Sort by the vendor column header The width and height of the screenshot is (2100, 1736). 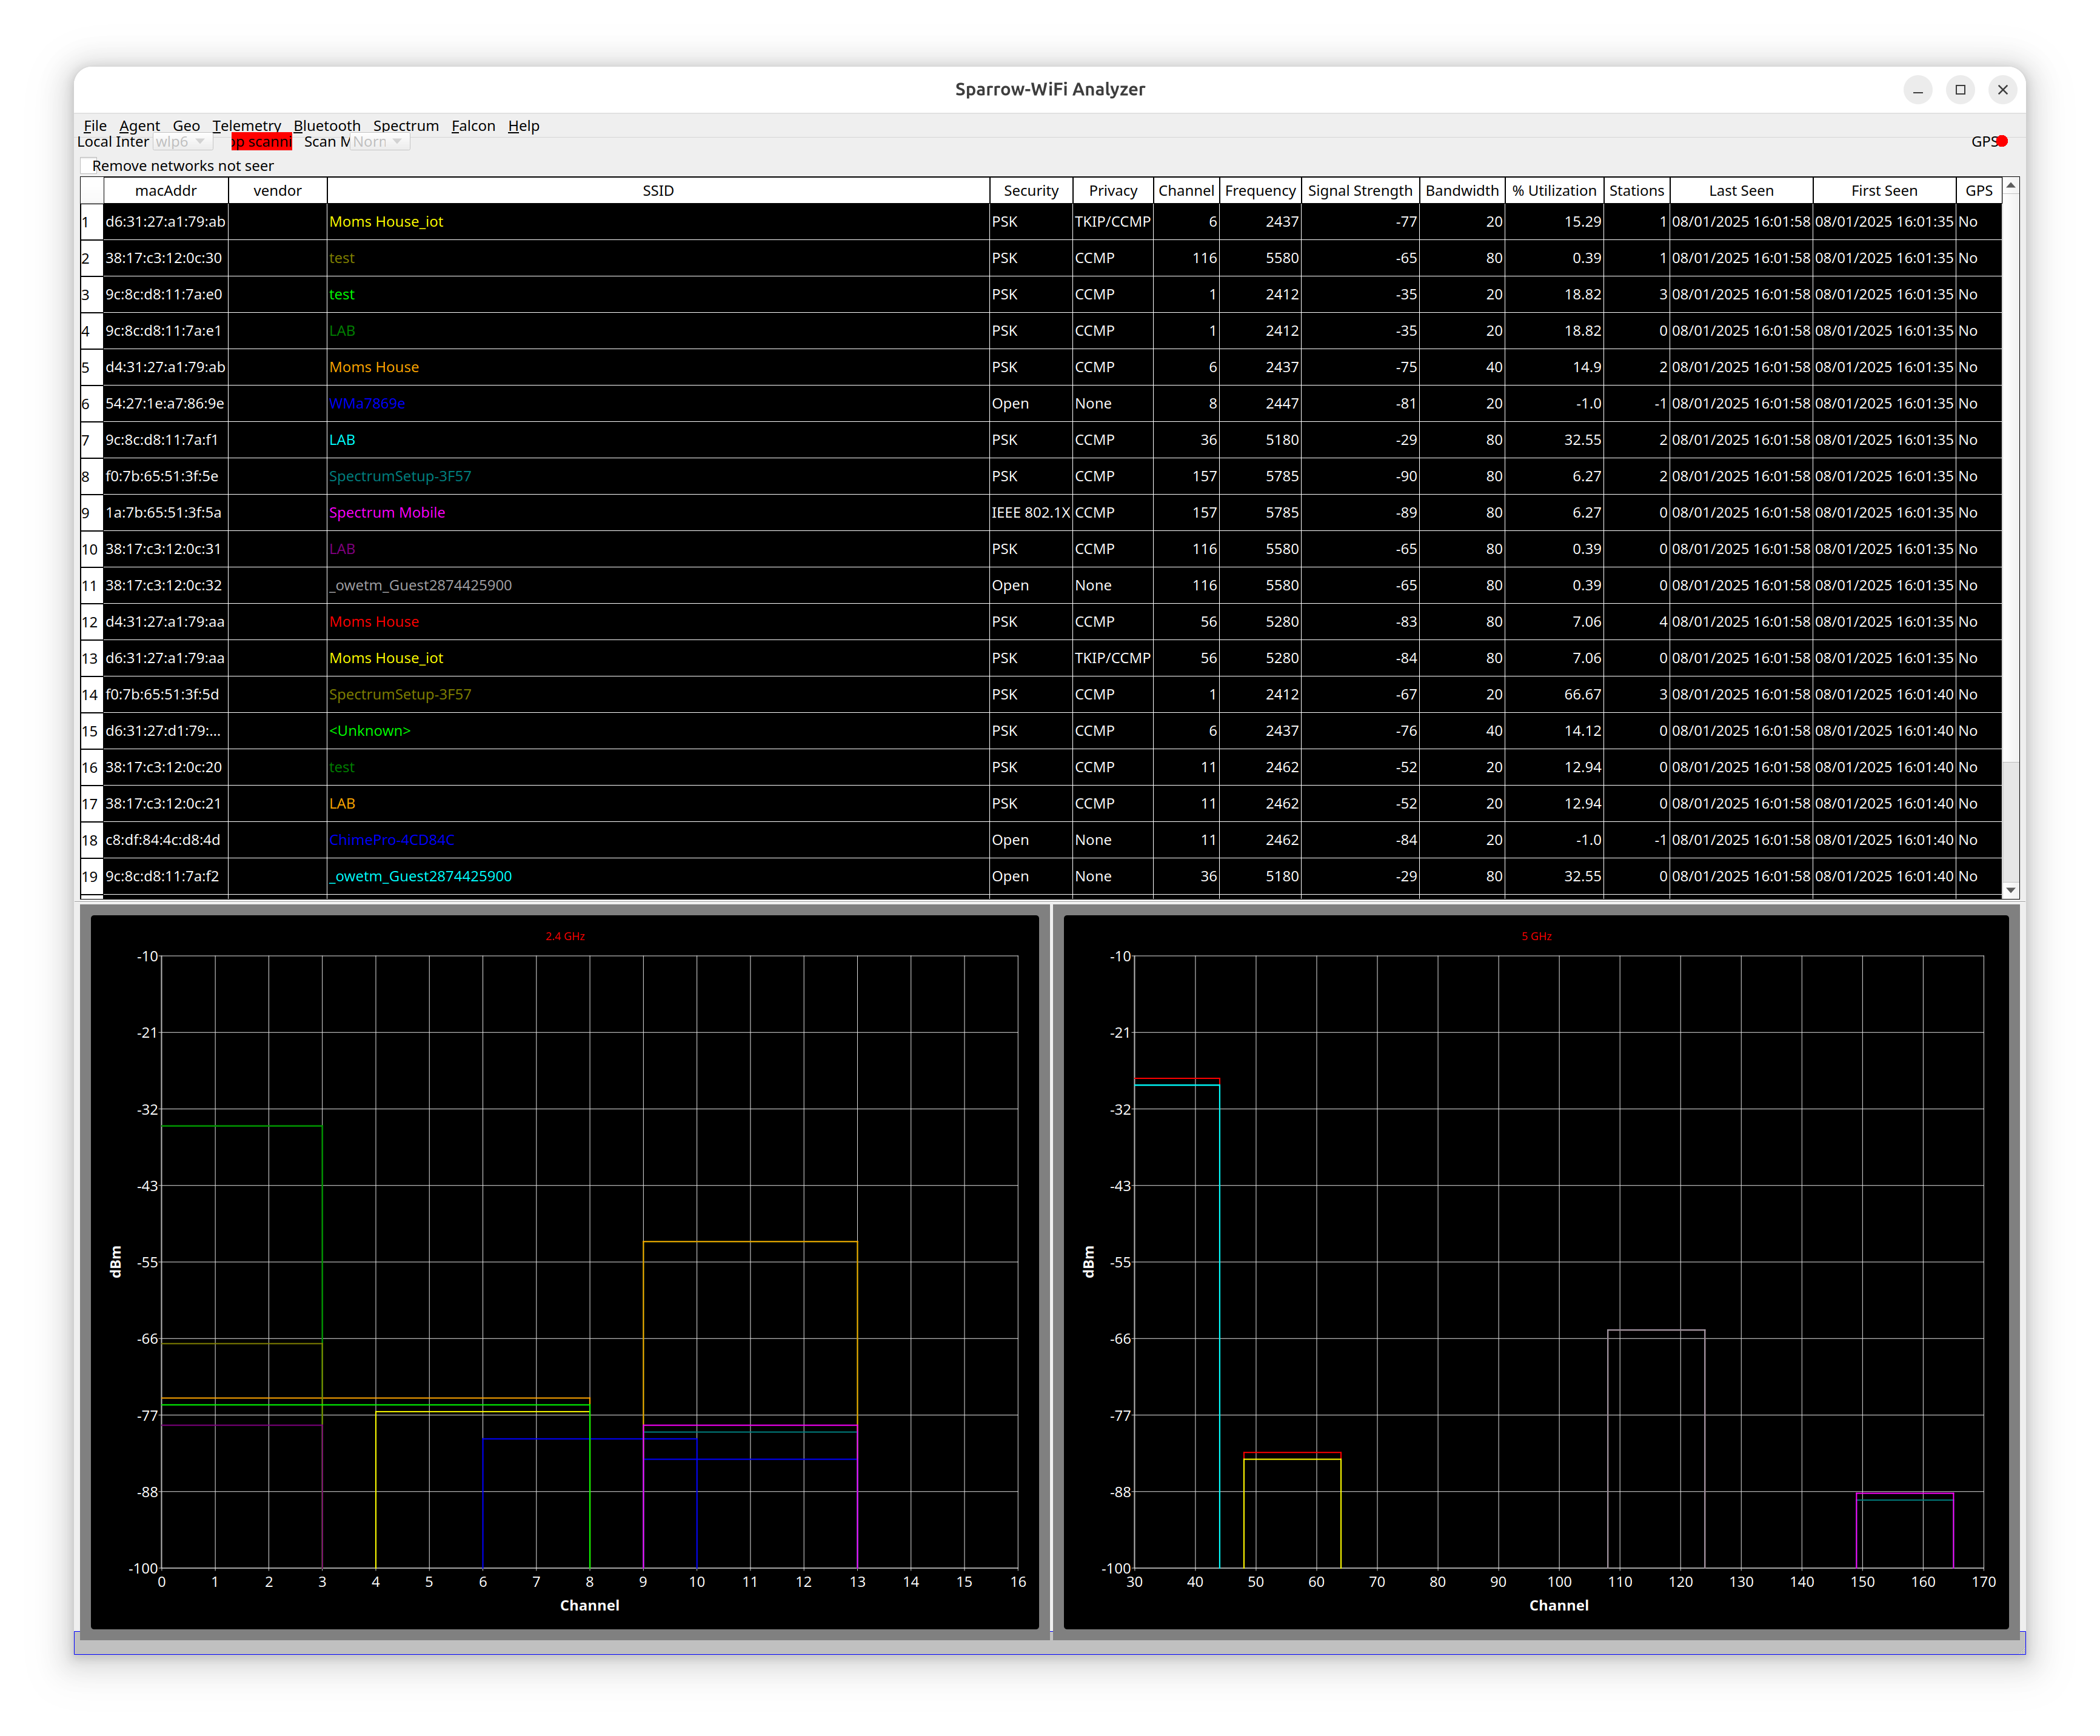(278, 191)
